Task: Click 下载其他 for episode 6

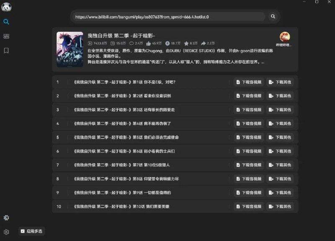Action: [x=280, y=151]
